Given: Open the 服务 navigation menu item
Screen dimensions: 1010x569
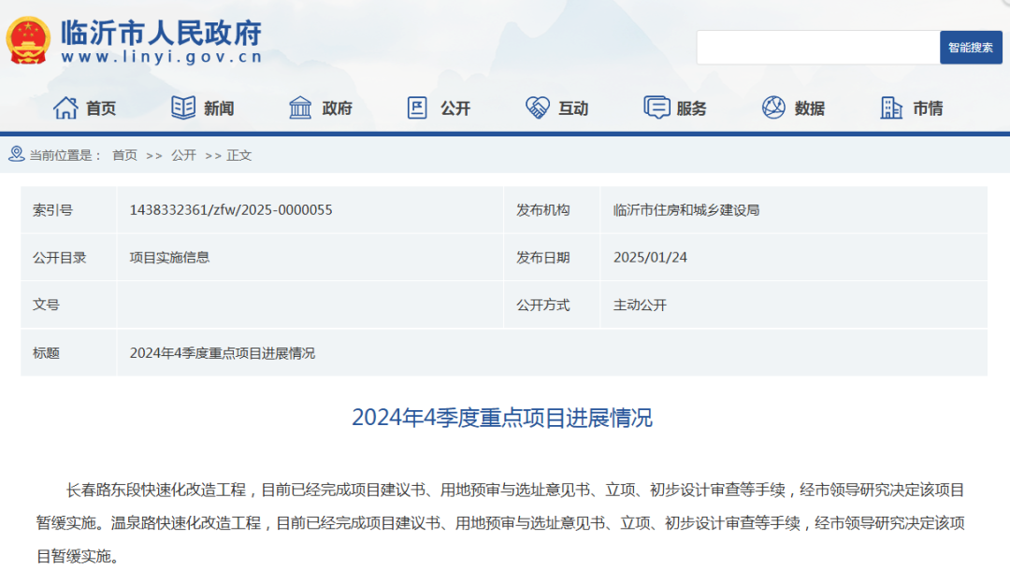Looking at the screenshot, I should pyautogui.click(x=692, y=109).
